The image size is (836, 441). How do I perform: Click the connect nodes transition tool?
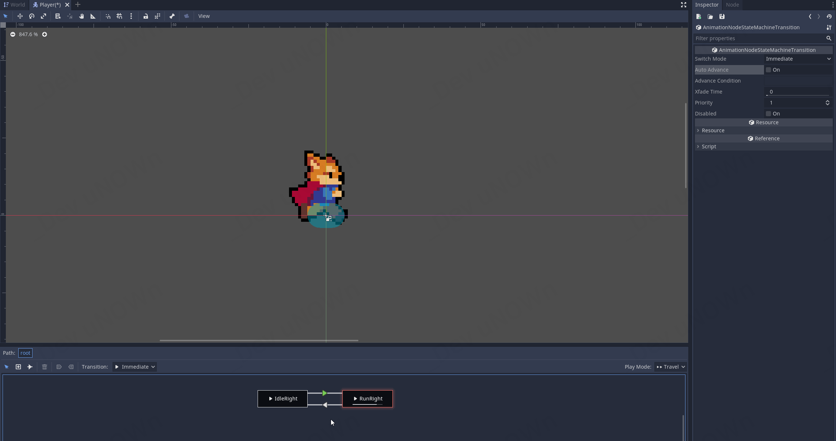pyautogui.click(x=30, y=367)
